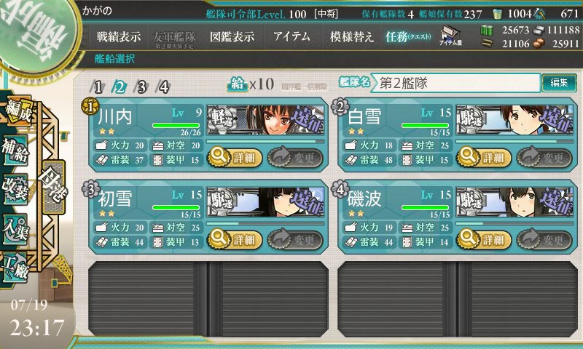The image size is (583, 349).
Task: Switch to fleet tab 4
Action: 163,87
